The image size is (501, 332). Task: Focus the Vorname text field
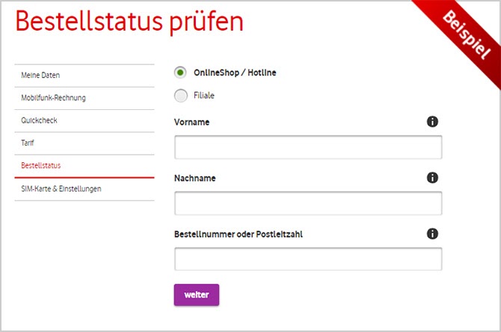308,147
